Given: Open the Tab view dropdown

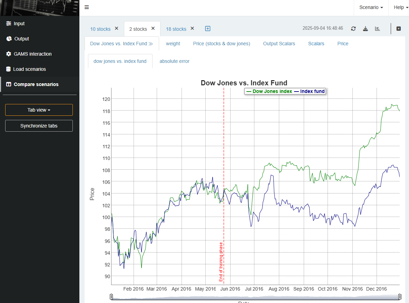Looking at the screenshot, I should 39,110.
